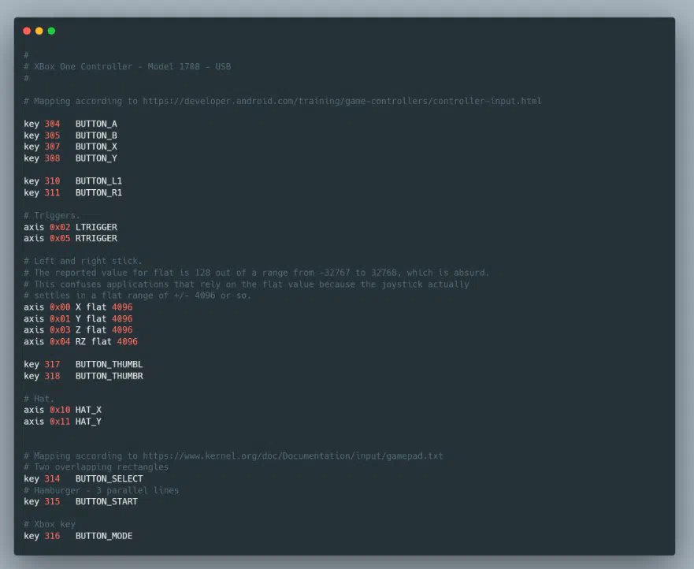Image resolution: width=694 pixels, height=569 pixels.
Task: Place cursor on BUTTON_Y text
Action: point(96,158)
